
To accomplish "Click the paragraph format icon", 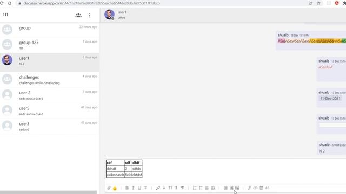I will coord(176,188).
